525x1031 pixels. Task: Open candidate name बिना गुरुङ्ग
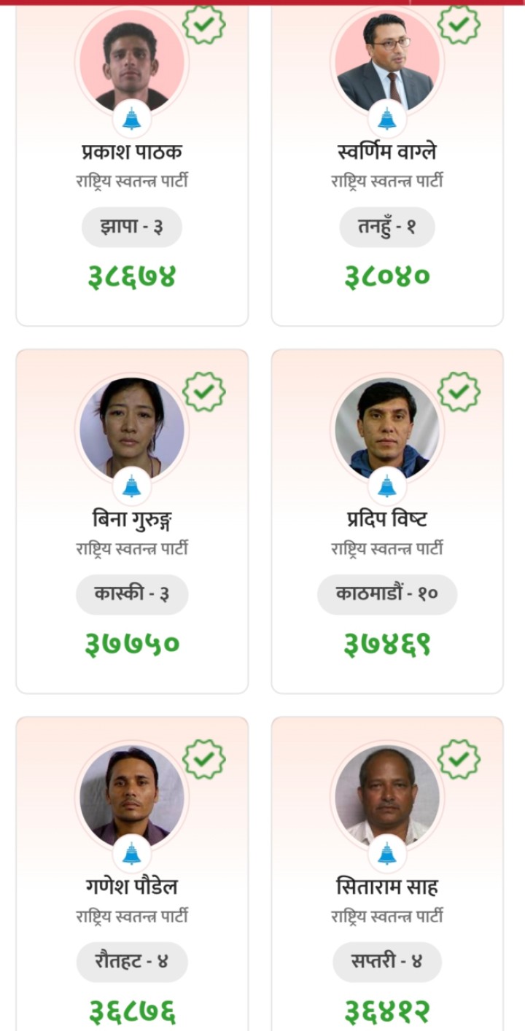pyautogui.click(x=132, y=520)
